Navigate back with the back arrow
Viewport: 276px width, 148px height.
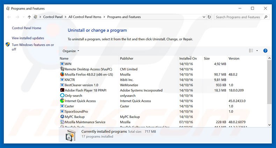point(9,17)
